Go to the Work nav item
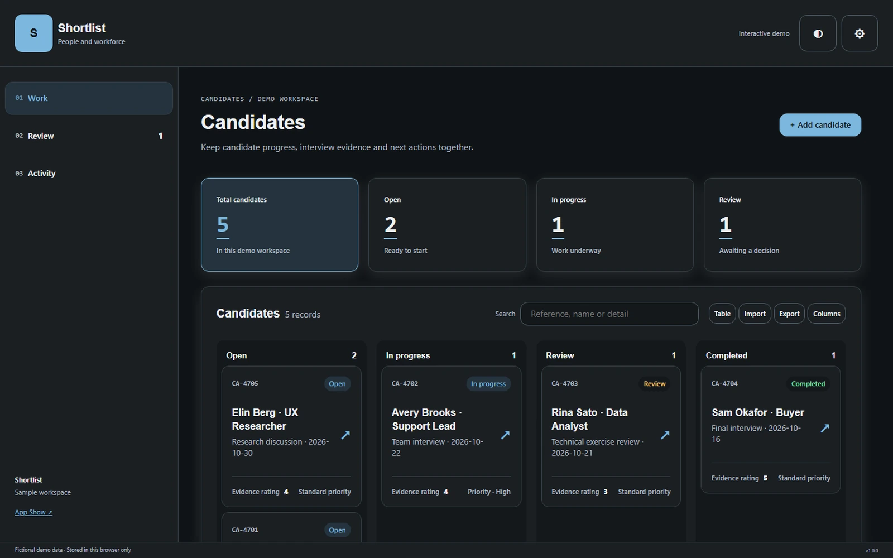Image resolution: width=893 pixels, height=558 pixels. point(89,98)
